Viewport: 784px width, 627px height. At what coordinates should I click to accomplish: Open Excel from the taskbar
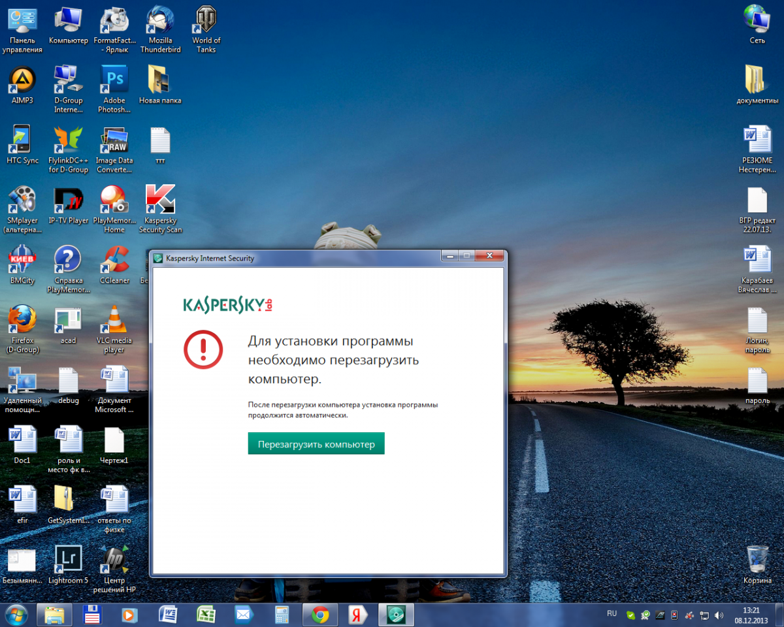tap(206, 615)
